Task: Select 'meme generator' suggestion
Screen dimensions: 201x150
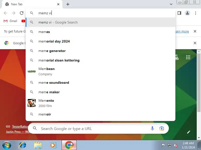Action: click(x=100, y=51)
